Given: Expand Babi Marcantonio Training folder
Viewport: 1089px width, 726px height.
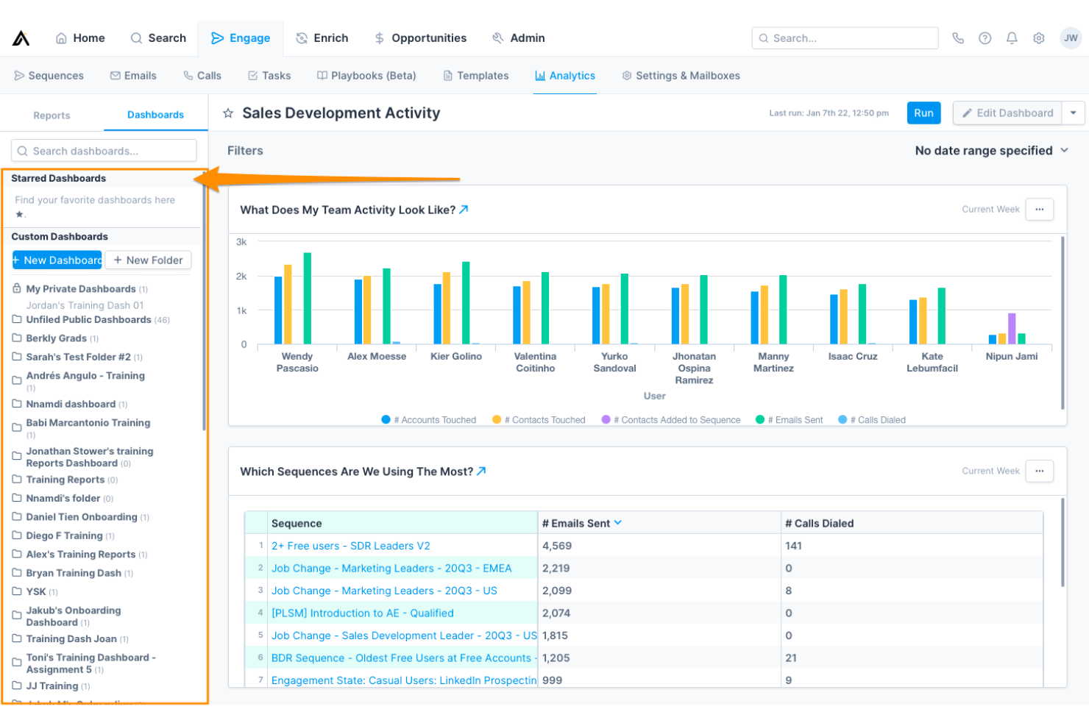Looking at the screenshot, I should 81,428.
